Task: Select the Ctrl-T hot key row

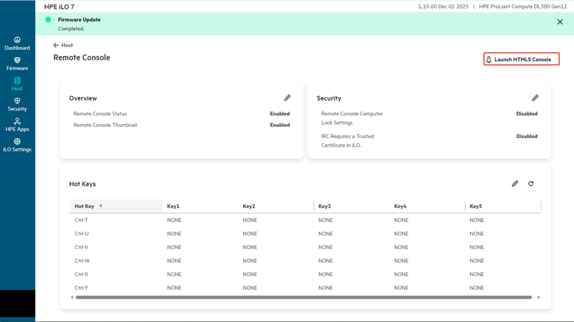Action: [x=82, y=220]
